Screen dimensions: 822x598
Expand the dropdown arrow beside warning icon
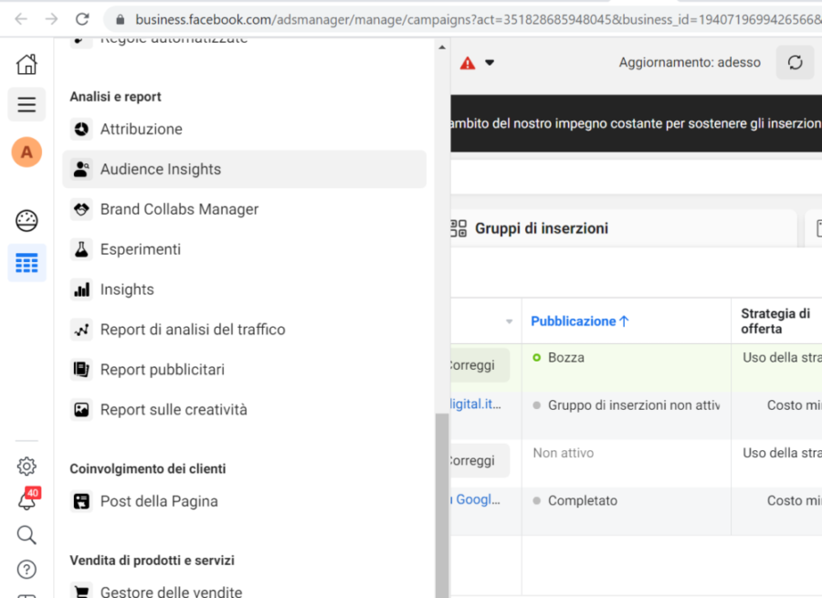[x=490, y=63]
